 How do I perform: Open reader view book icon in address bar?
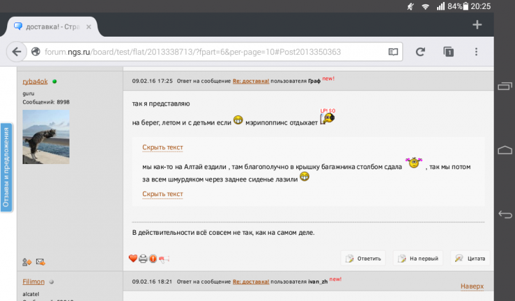point(392,51)
